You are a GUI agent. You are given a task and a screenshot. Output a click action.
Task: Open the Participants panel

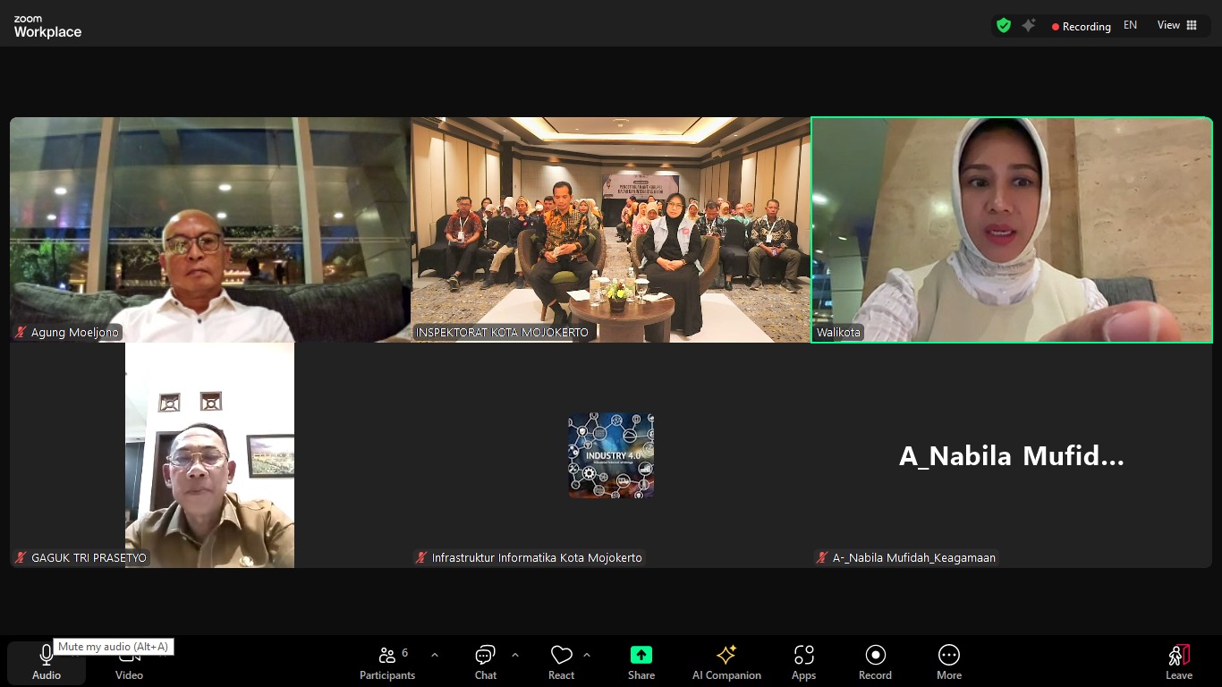click(x=387, y=662)
